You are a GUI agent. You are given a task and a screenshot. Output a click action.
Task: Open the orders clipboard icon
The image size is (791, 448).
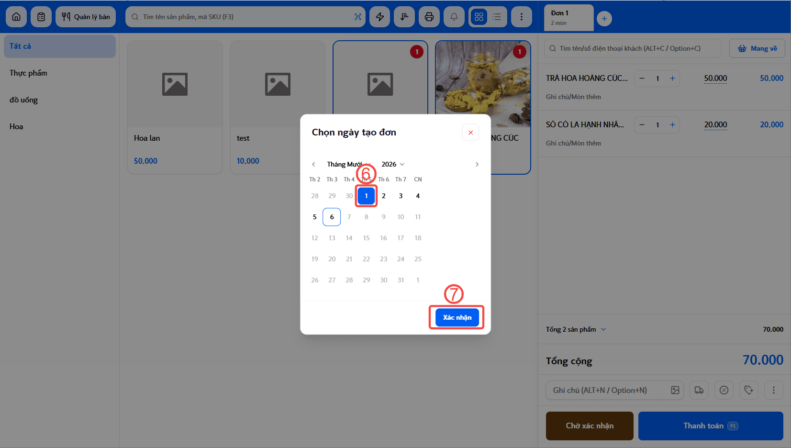point(41,17)
